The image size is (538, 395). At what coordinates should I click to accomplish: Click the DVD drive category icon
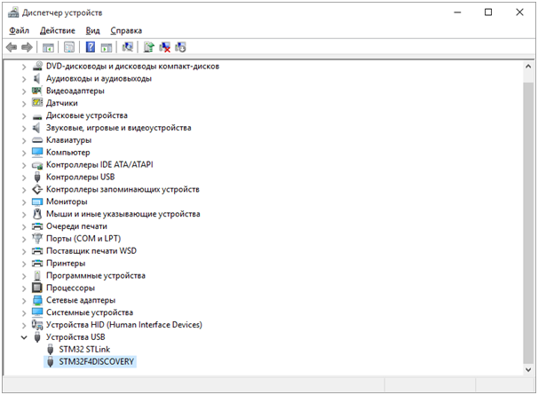pyautogui.click(x=37, y=66)
